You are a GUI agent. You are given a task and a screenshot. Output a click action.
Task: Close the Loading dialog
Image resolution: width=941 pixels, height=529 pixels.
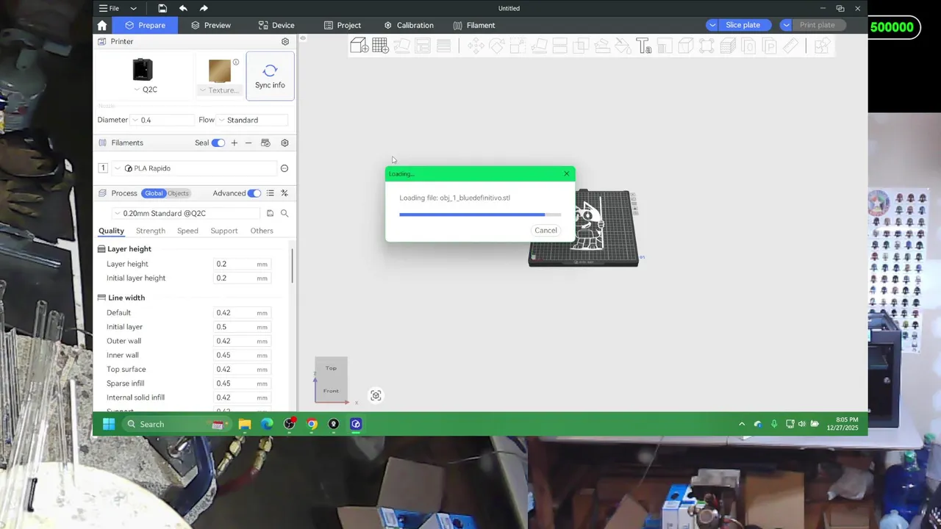tap(566, 174)
